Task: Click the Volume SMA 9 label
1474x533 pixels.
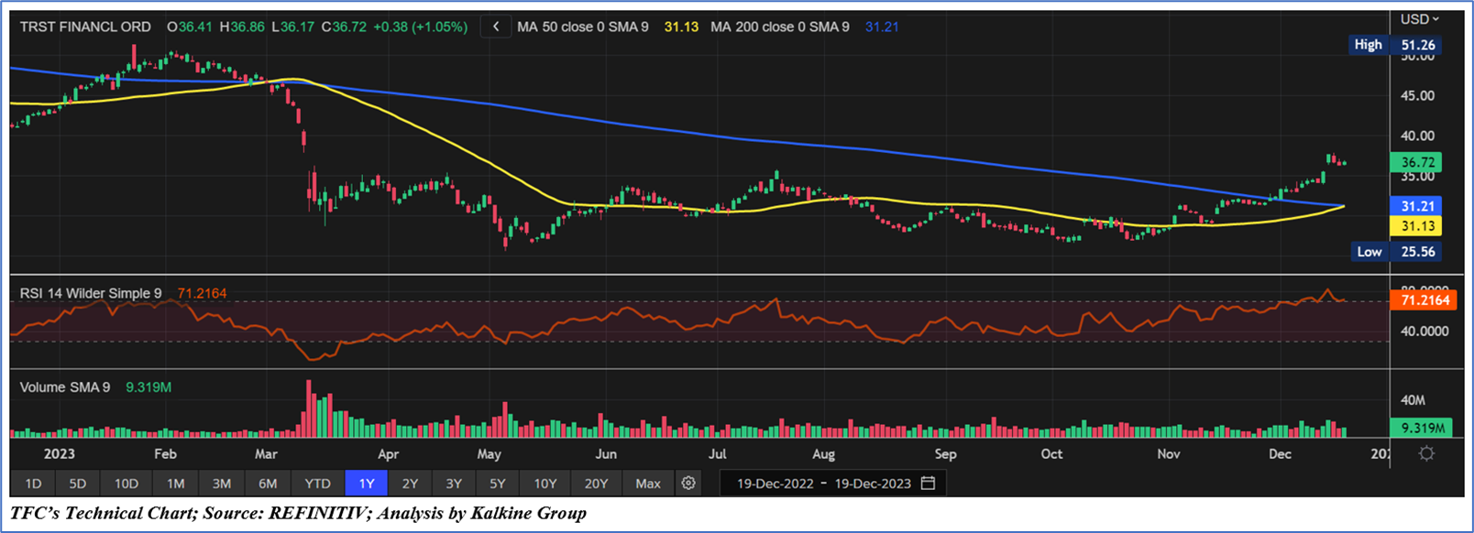Action: pos(65,387)
